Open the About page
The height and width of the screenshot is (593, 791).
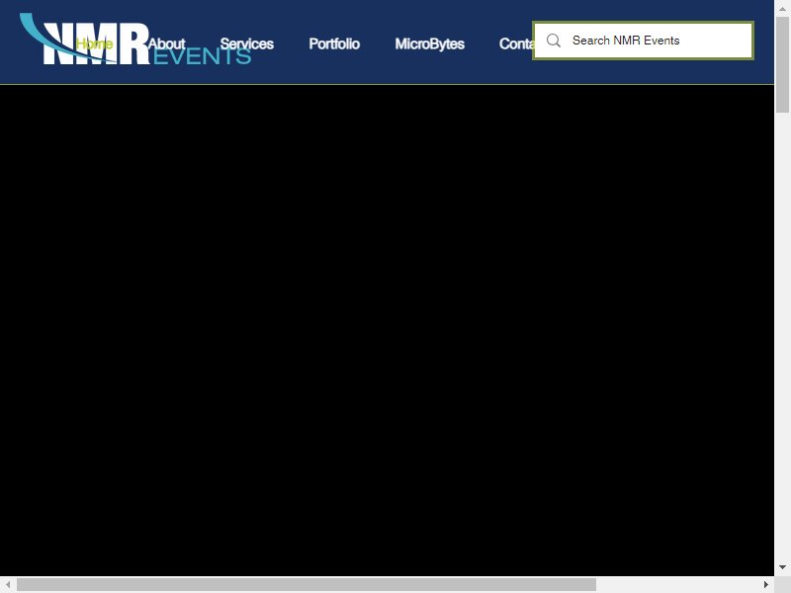166,43
